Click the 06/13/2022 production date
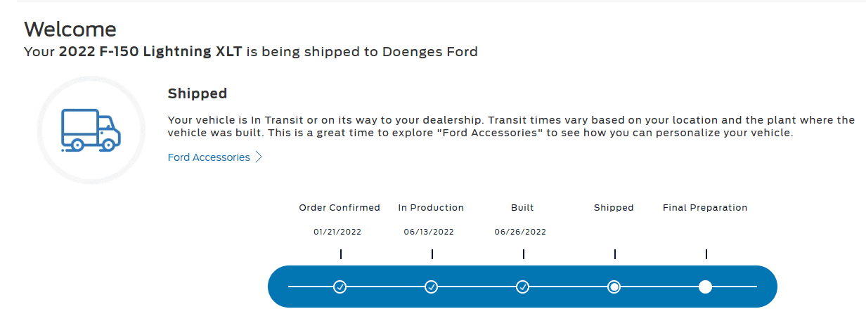This screenshot has height=335, width=866. click(x=429, y=232)
